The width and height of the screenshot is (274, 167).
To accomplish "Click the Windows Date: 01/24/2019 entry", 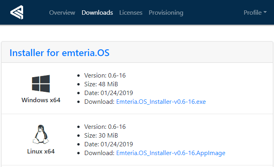I will (x=108, y=93).
